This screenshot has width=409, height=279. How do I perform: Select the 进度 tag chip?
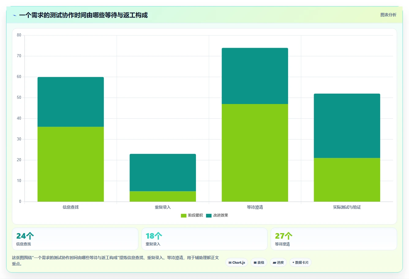278,262
